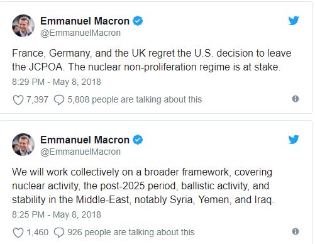The width and height of the screenshot is (315, 244).
Task: Open the 8:25 PM - May 8, 2018 timestamp
Action: 57,214
